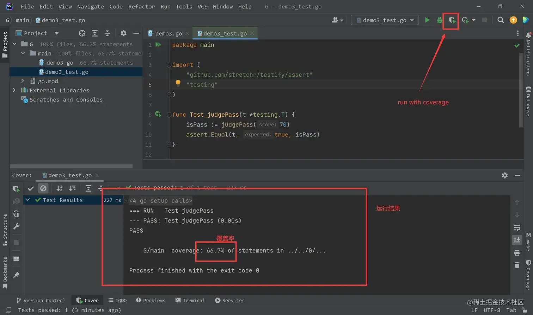Screen dimensions: 533x315
Task: Run with coverage via the shield icon
Action: pos(452,20)
